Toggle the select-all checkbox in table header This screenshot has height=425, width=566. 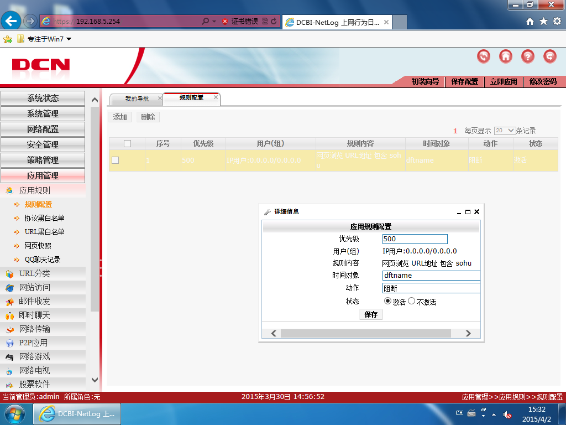tap(128, 144)
